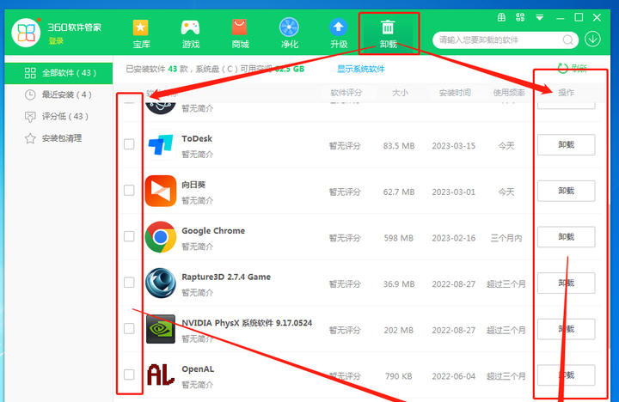
Task: Focus the uninstall software search field
Action: tap(506, 40)
